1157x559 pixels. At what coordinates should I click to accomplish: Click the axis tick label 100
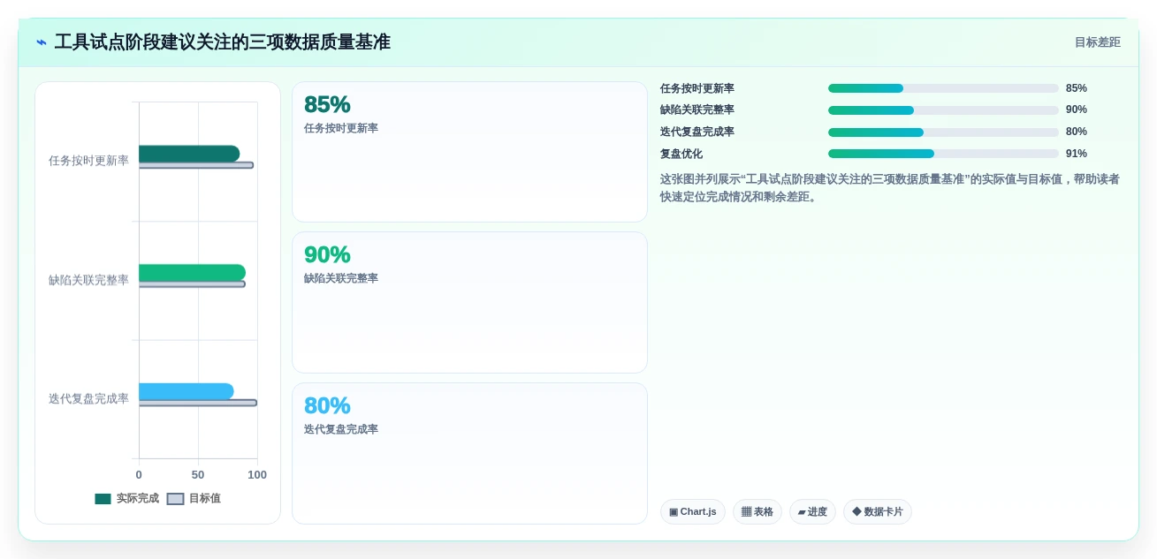(x=257, y=475)
